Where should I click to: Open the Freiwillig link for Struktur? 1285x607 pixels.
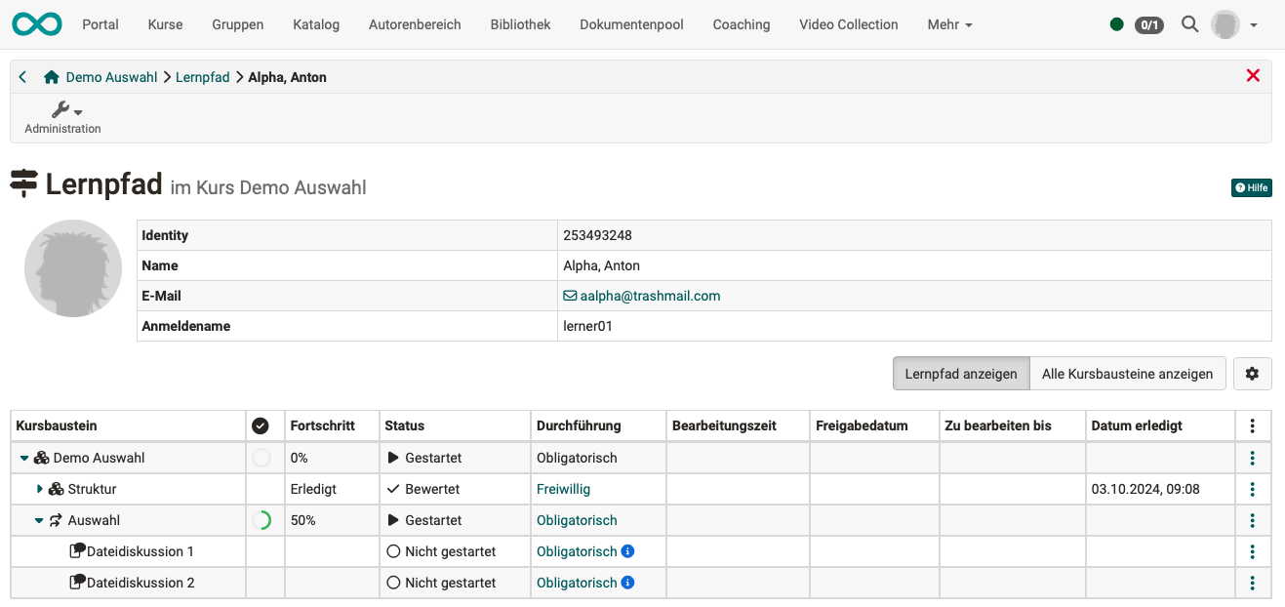[x=564, y=488]
